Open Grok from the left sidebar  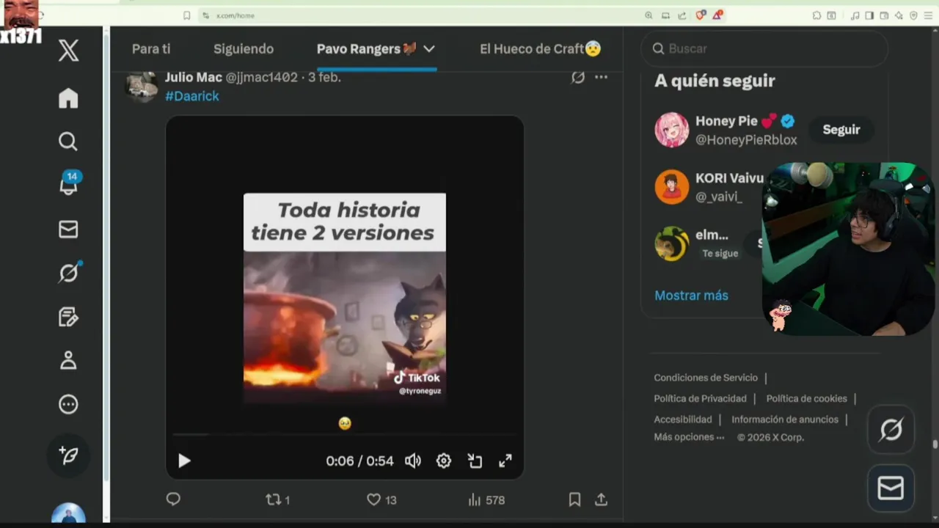click(69, 273)
